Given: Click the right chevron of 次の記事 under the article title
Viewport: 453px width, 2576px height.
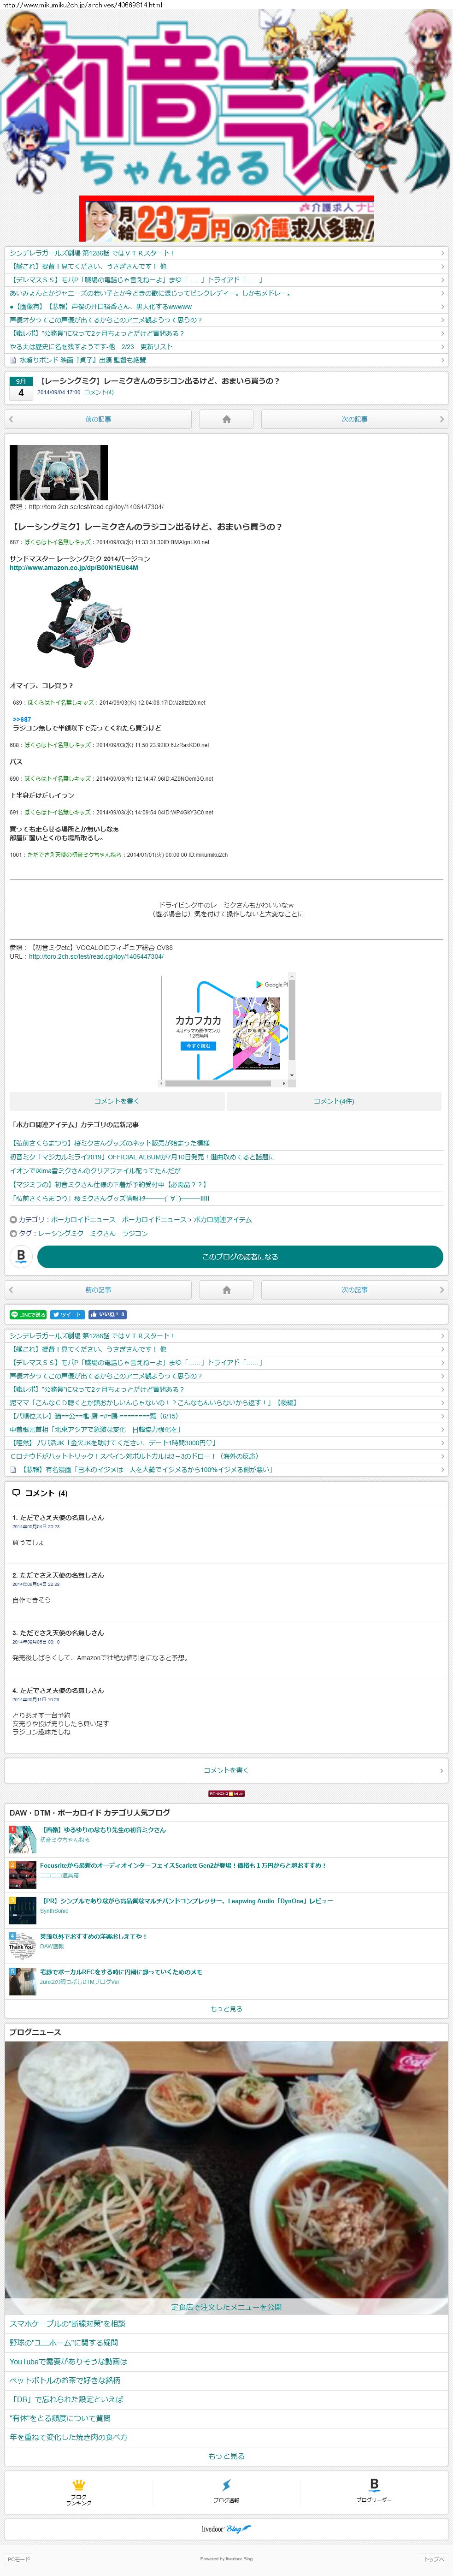Looking at the screenshot, I should tap(442, 419).
